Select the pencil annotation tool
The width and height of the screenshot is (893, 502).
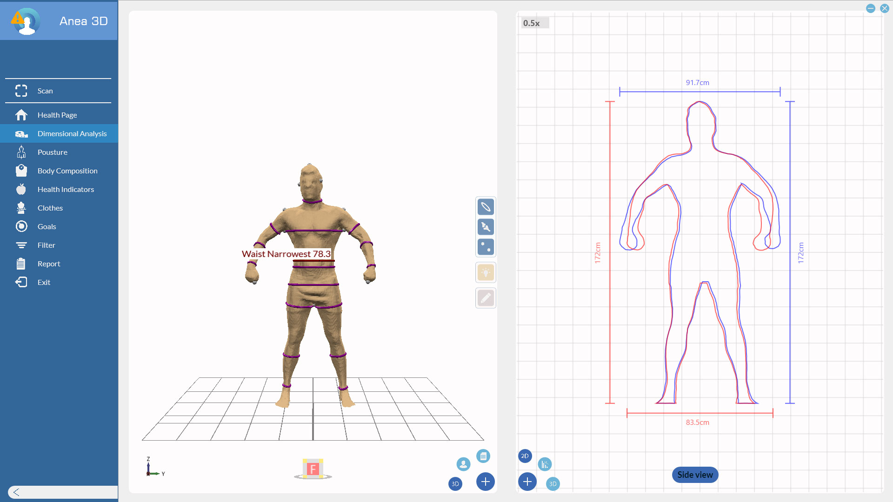click(486, 298)
